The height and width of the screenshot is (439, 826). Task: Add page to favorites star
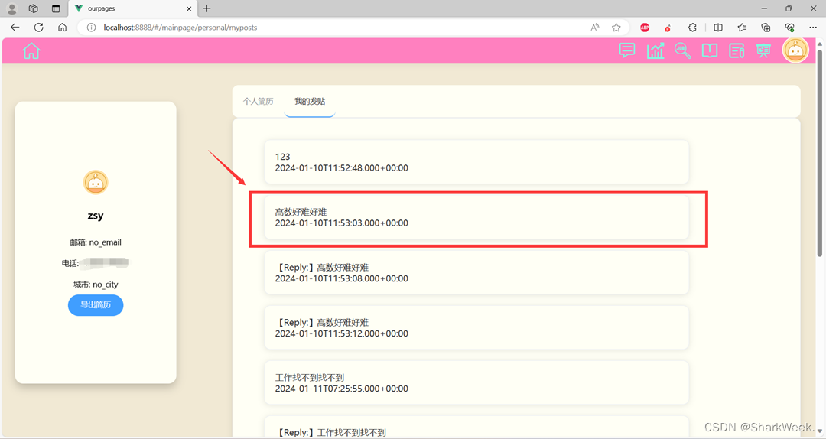click(x=616, y=28)
